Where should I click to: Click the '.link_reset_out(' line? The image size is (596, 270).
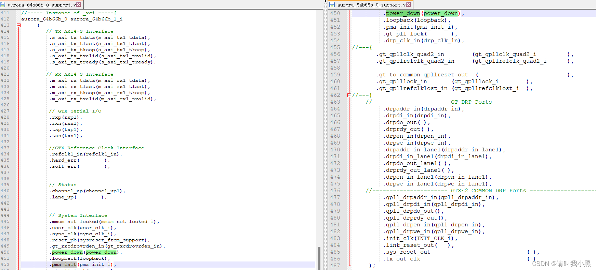pyautogui.click(x=419, y=245)
